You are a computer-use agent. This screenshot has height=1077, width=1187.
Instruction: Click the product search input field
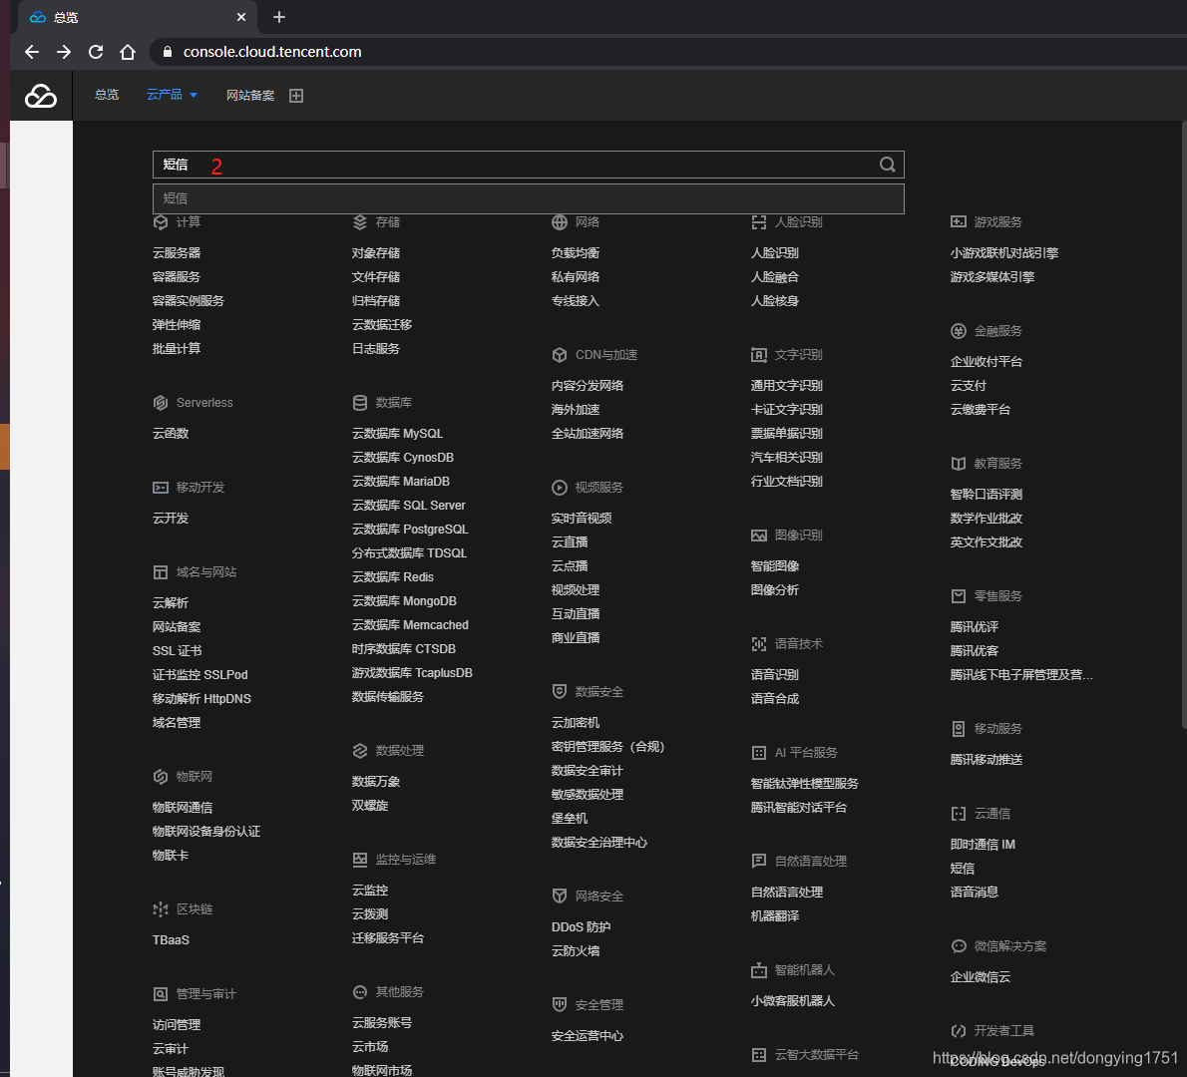(528, 165)
